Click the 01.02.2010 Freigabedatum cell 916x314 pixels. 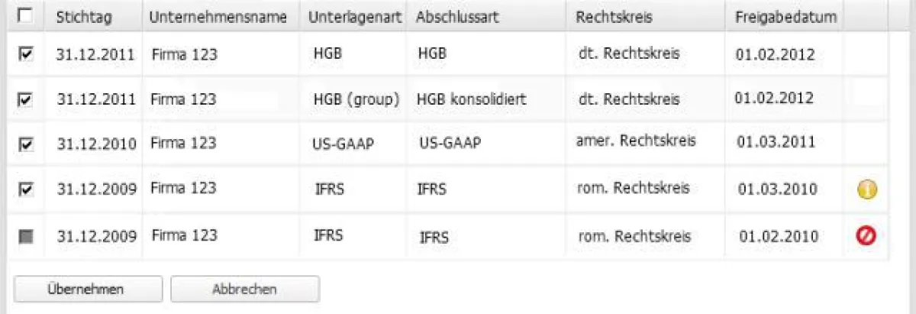tap(778, 236)
